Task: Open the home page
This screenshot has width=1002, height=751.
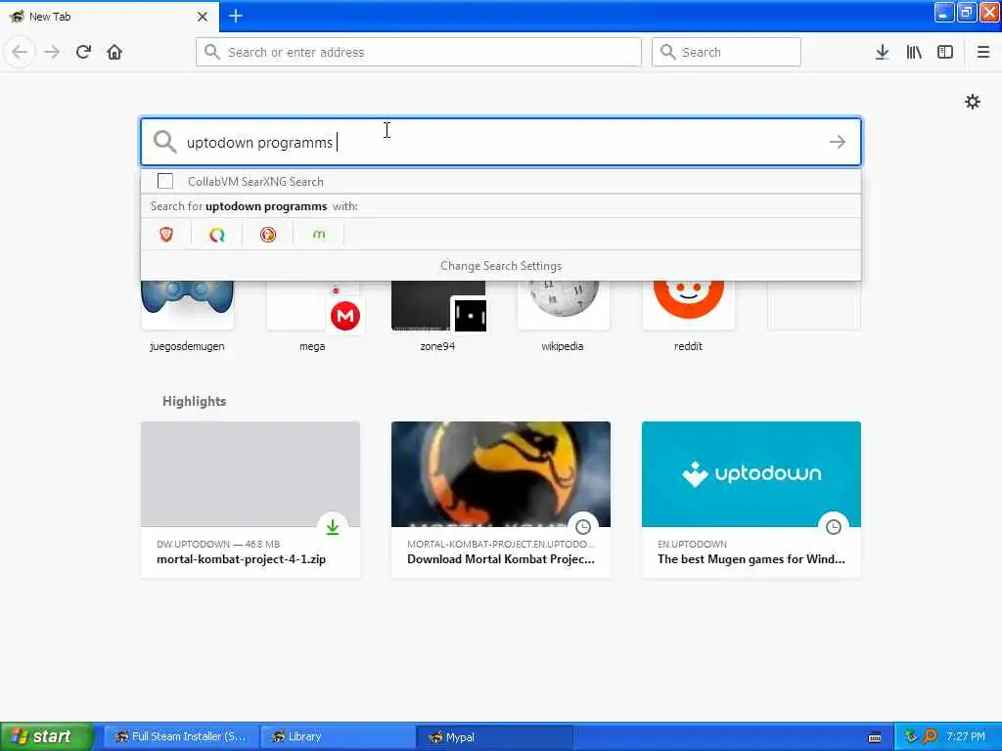Action: [114, 52]
